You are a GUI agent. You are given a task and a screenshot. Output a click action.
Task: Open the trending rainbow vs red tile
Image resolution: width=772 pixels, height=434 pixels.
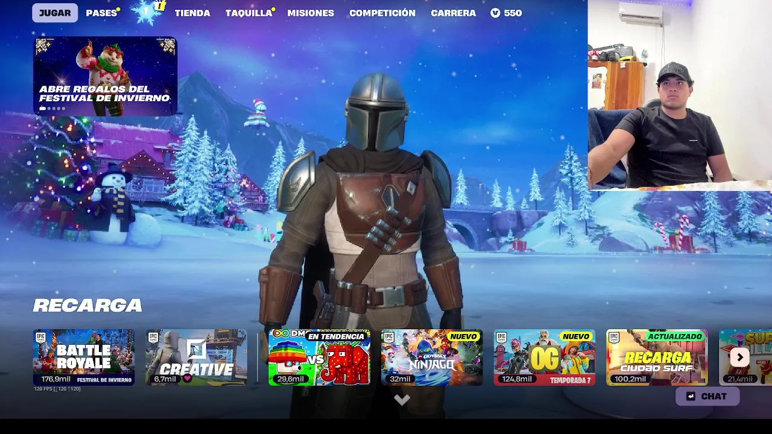click(x=319, y=357)
